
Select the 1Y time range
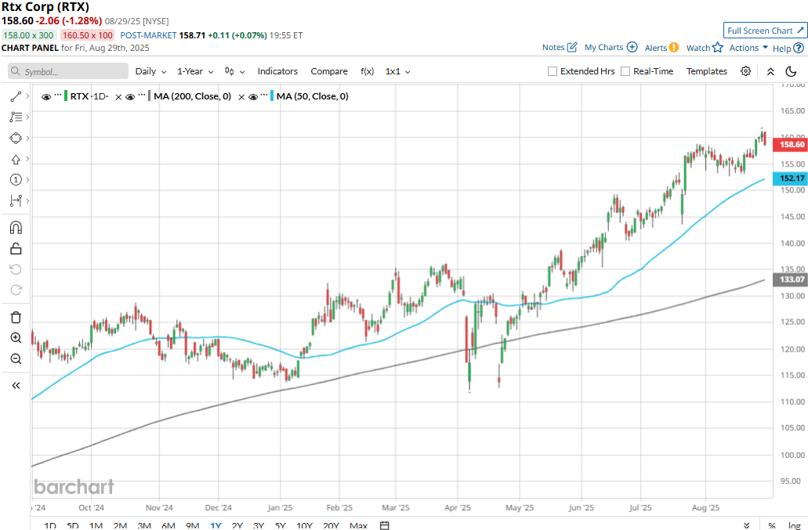tap(216, 525)
